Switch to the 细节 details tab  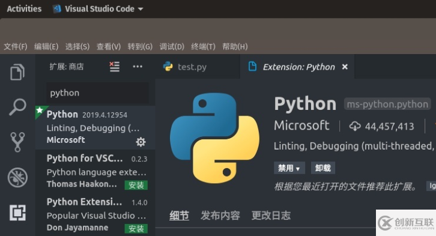coord(179,216)
